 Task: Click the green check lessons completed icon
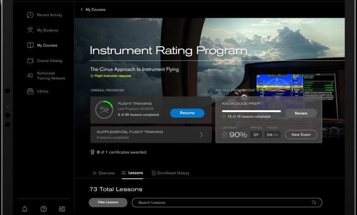pyautogui.click(x=223, y=117)
